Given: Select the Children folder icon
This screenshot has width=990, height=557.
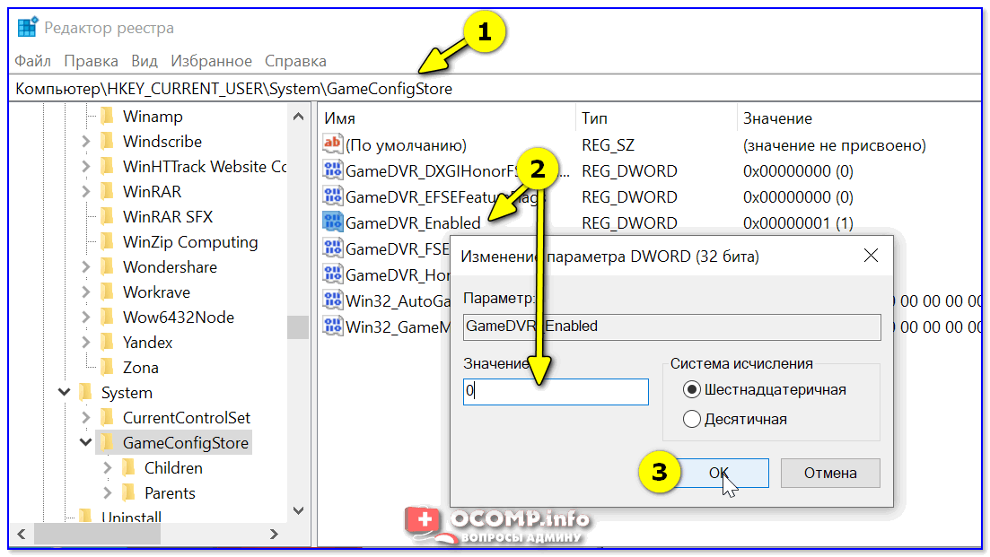Looking at the screenshot, I should tap(129, 468).
